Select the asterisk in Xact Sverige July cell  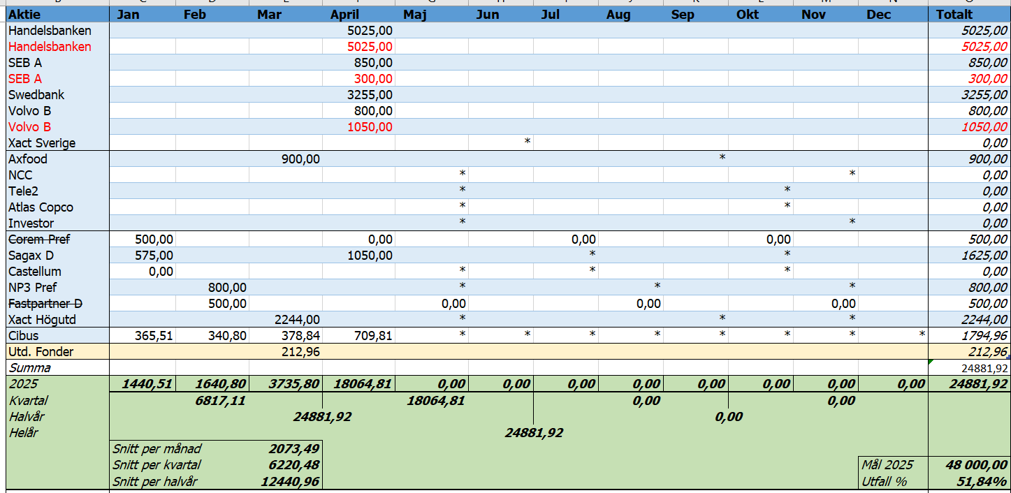pyautogui.click(x=528, y=142)
